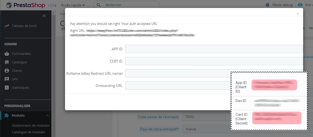Focus the CERT ID input field
313x137 pixels.
click(214, 61)
